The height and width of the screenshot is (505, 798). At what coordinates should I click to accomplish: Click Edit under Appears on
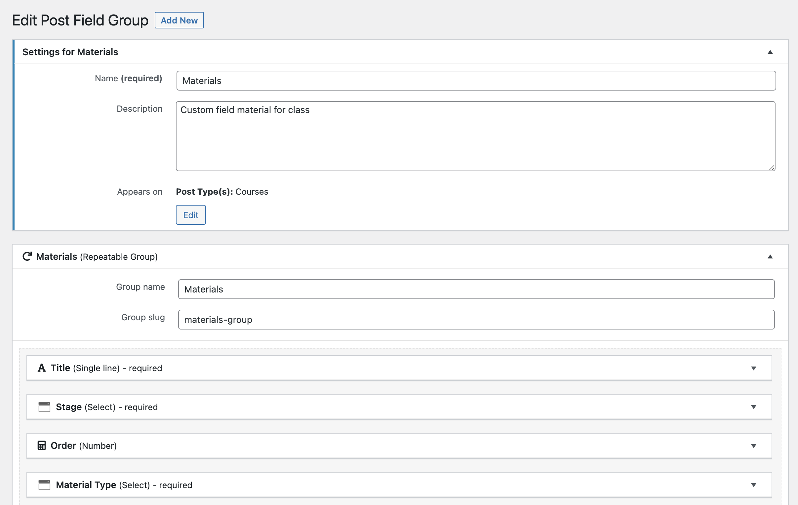click(x=190, y=215)
